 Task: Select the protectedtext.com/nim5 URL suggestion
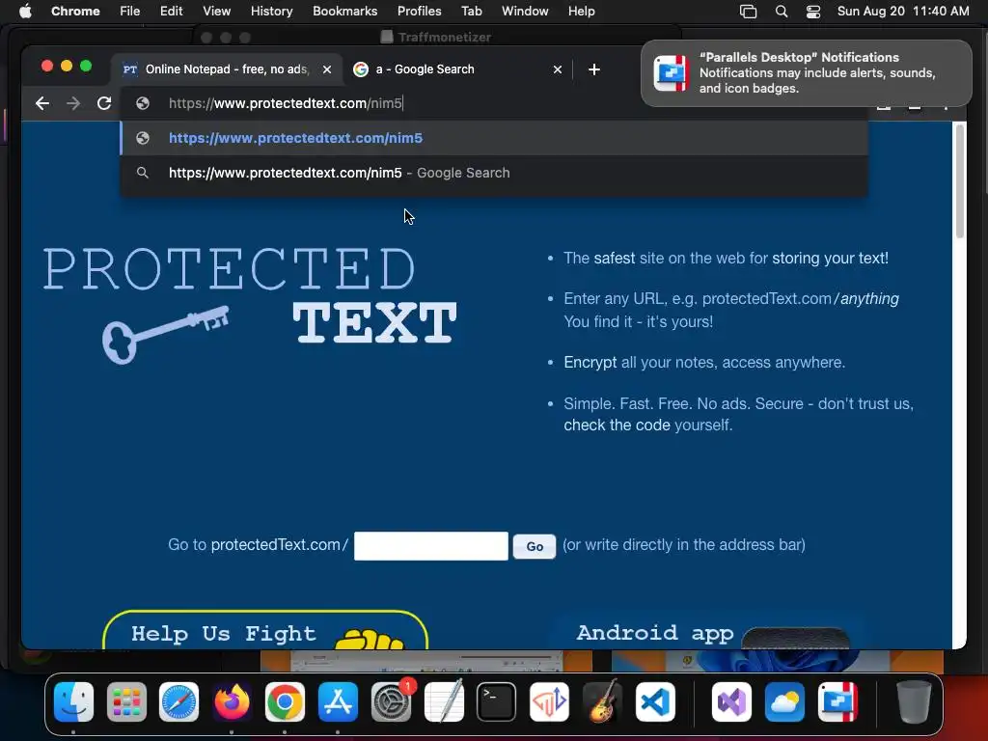494,138
